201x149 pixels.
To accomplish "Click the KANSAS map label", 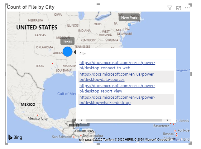I will 40,35.
